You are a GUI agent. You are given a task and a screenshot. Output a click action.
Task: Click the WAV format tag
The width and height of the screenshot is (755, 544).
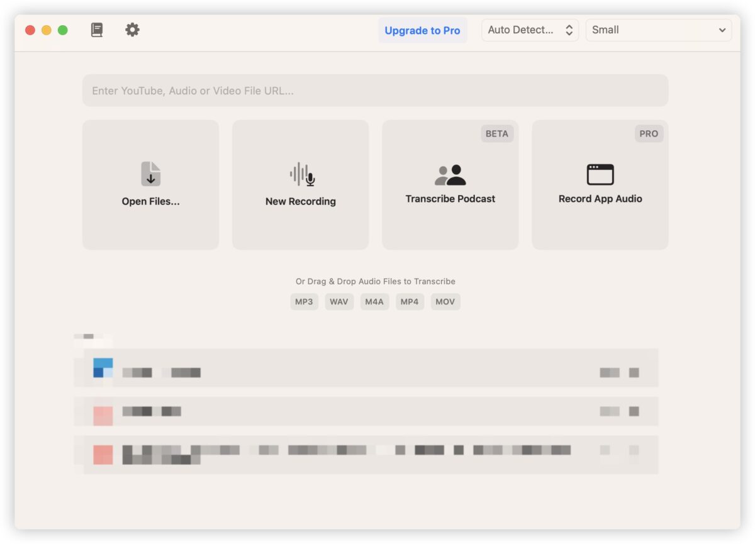(x=339, y=302)
